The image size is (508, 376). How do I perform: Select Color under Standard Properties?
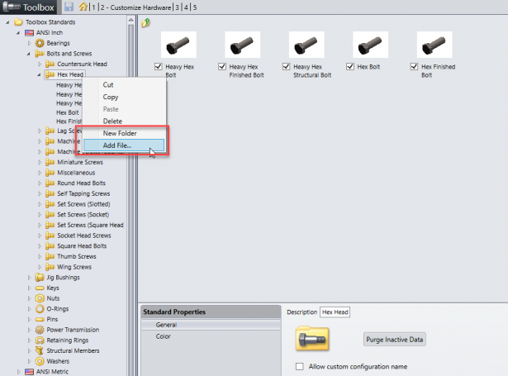coord(211,336)
